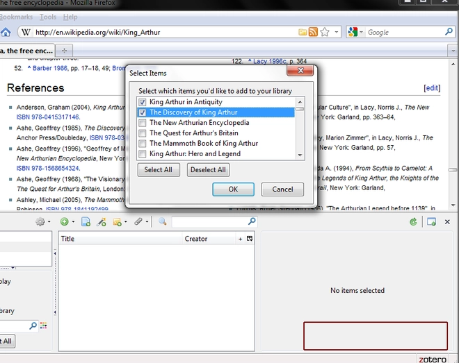Screen dimensions: 459x363
Task: Click the References edit link
Action: (432, 88)
